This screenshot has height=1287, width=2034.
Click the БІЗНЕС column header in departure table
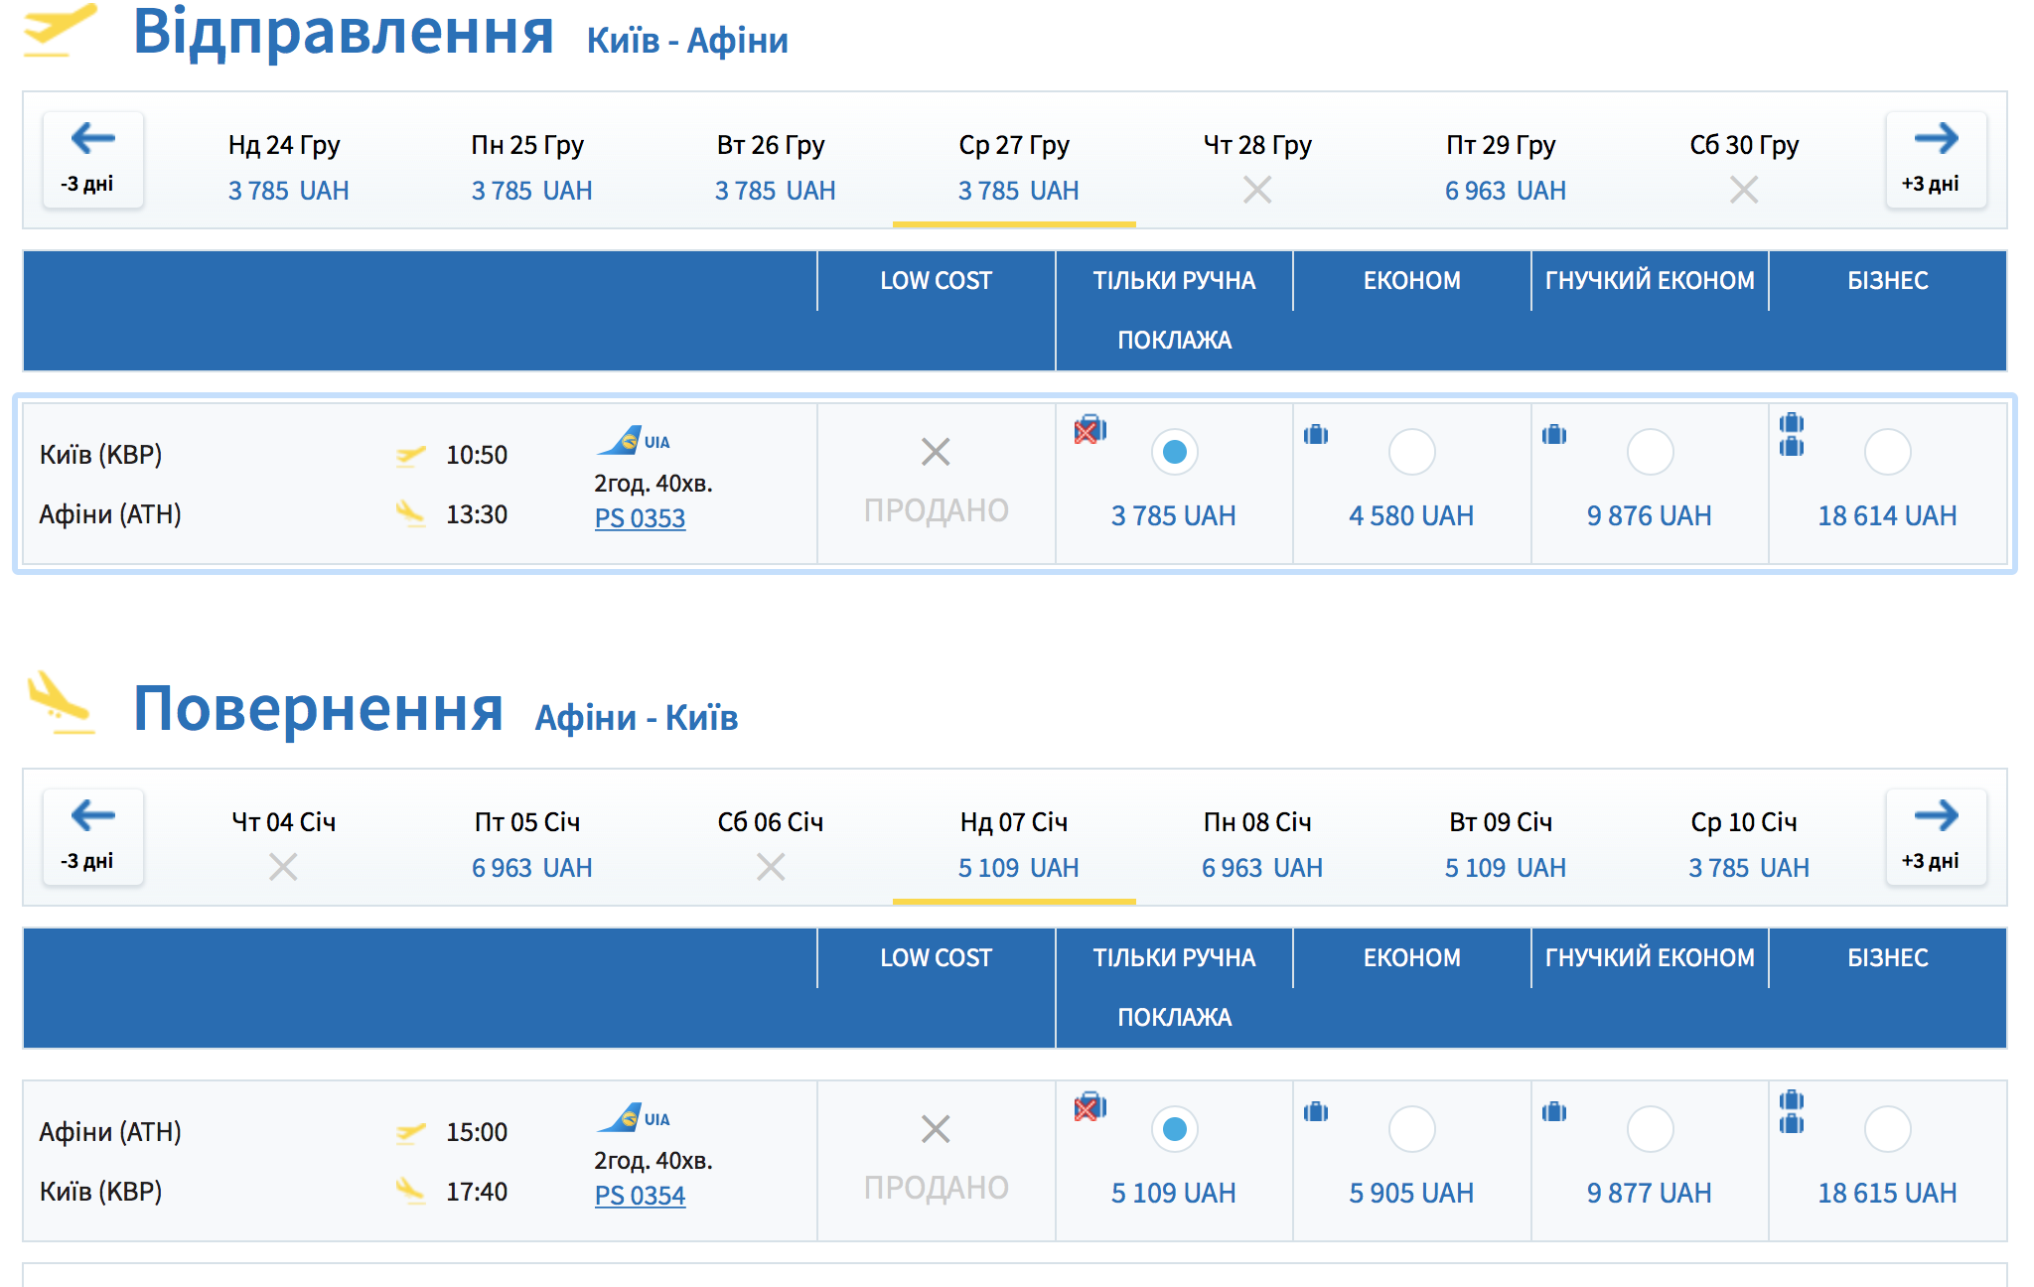[x=1887, y=281]
